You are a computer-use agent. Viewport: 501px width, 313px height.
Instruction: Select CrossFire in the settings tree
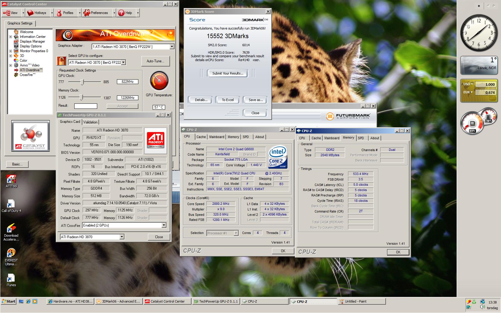point(27,75)
